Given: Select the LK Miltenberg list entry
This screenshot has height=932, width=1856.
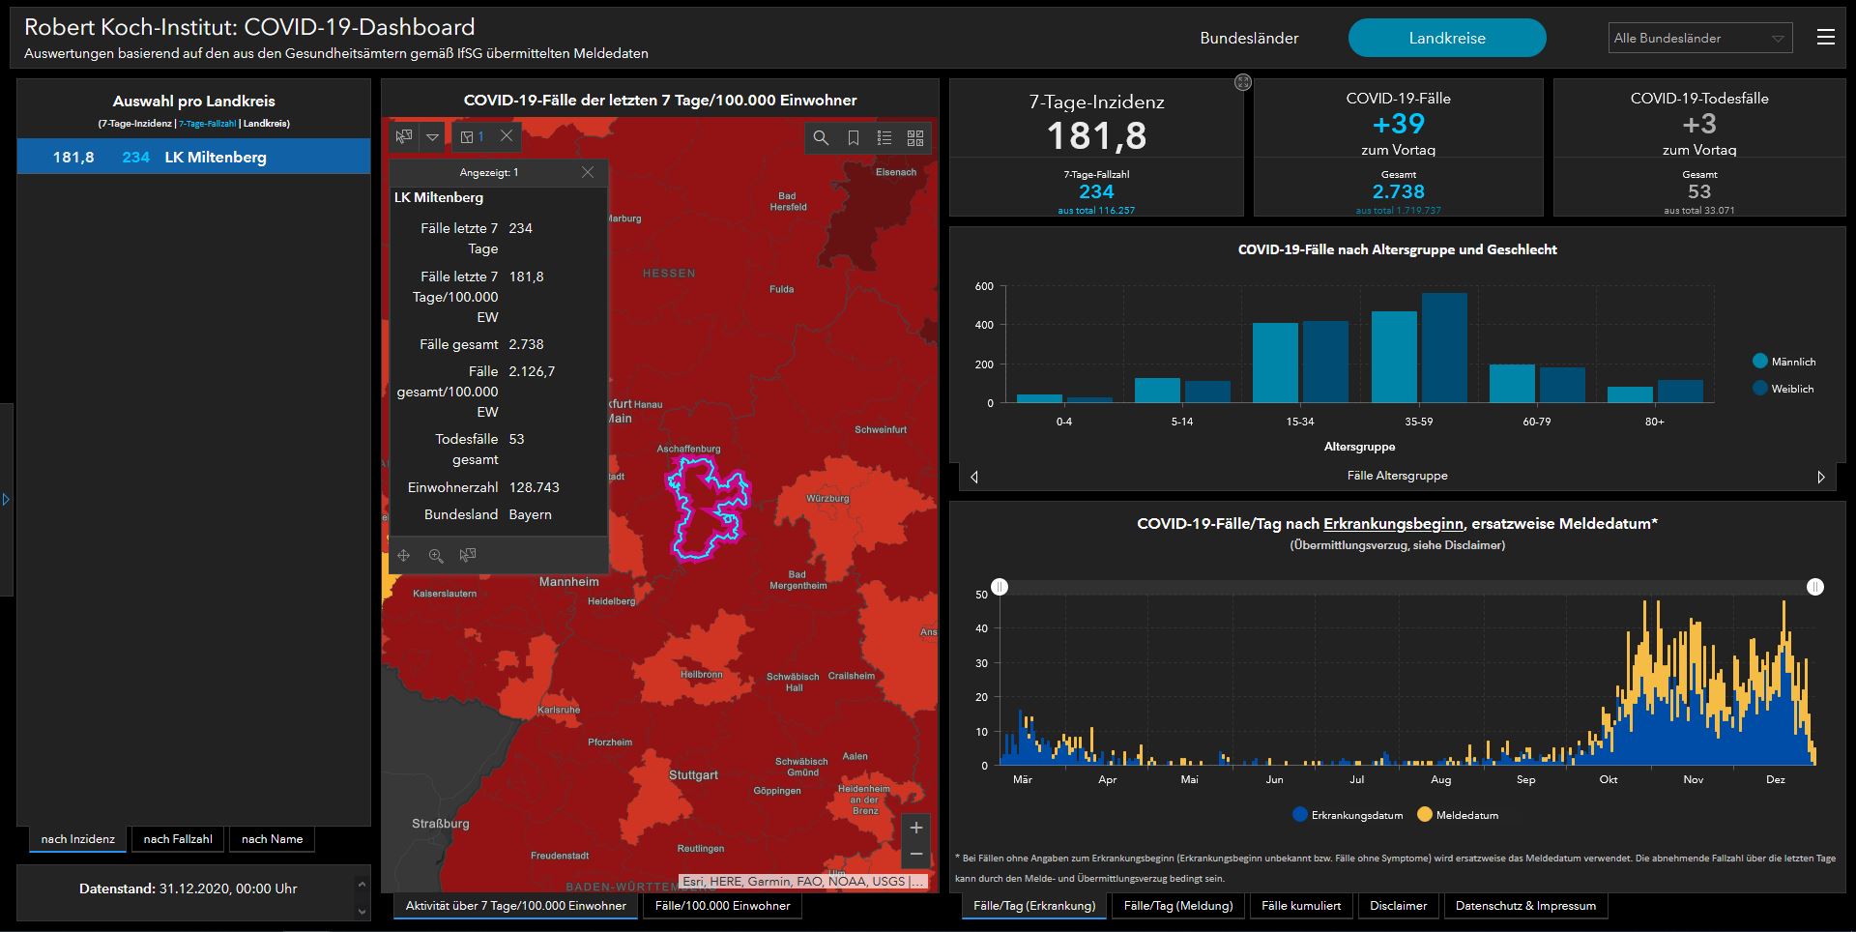Looking at the screenshot, I should [x=193, y=157].
